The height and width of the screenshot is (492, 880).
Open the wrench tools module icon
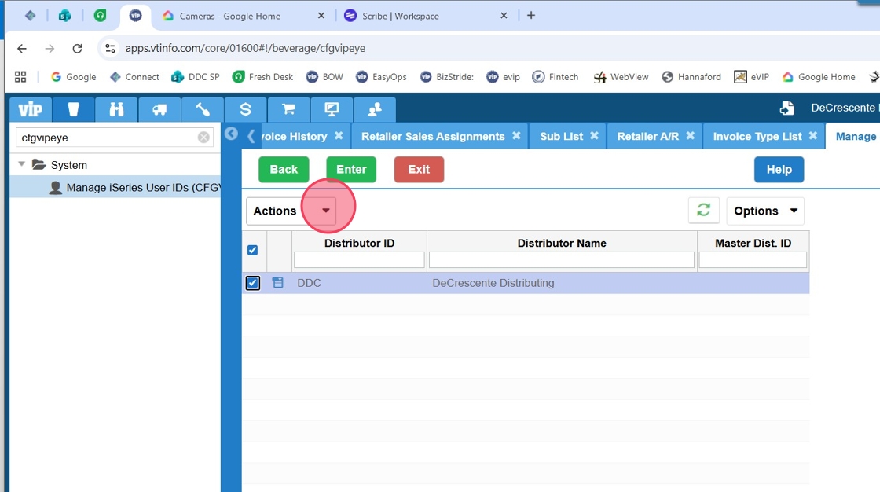pyautogui.click(x=203, y=109)
